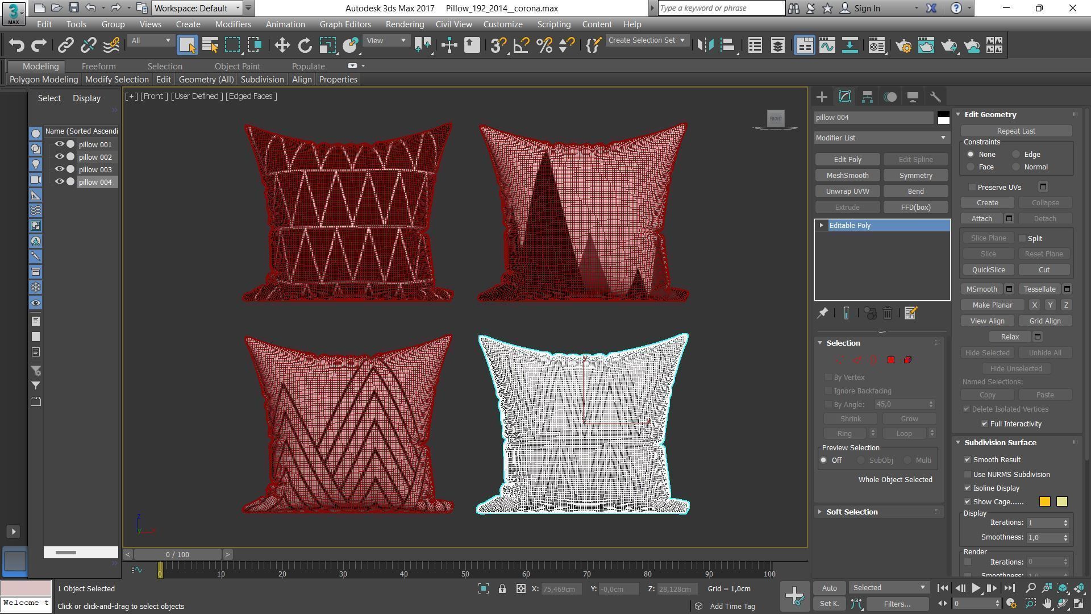Switch to the Motion command panel
The height and width of the screenshot is (614, 1091).
coord(890,97)
